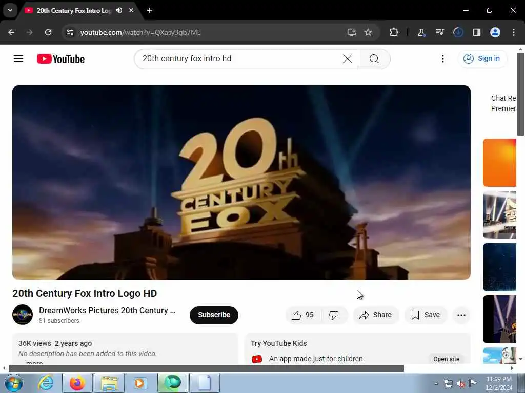Open the searchlights recommended video thumbnail
The height and width of the screenshot is (393, 525).
point(499,215)
